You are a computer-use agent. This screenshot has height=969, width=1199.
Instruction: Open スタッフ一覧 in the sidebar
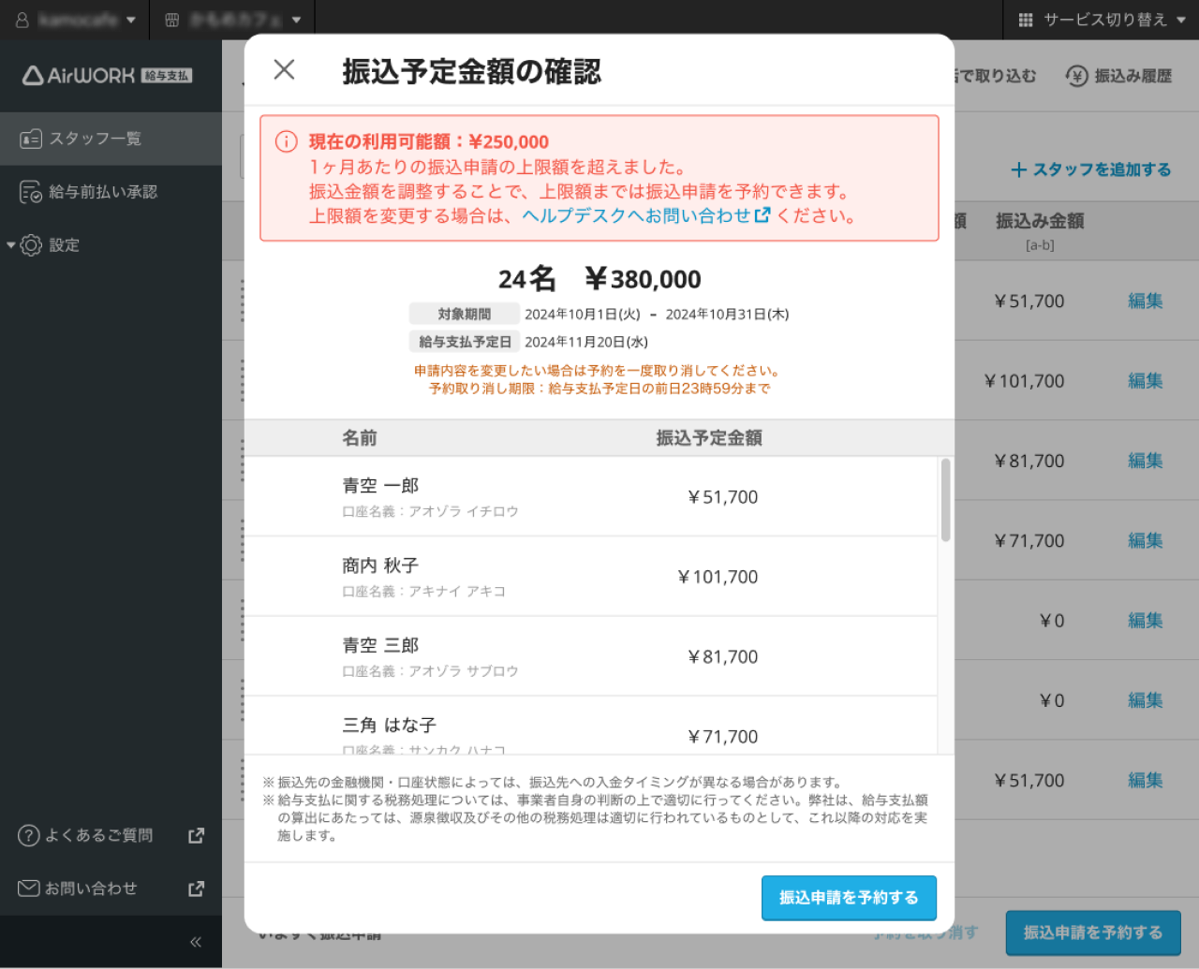coord(111,139)
